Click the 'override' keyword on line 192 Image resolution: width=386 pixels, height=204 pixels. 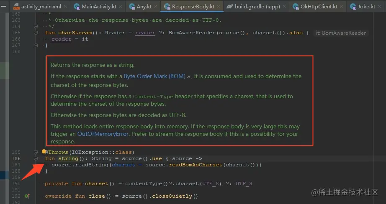58,196
